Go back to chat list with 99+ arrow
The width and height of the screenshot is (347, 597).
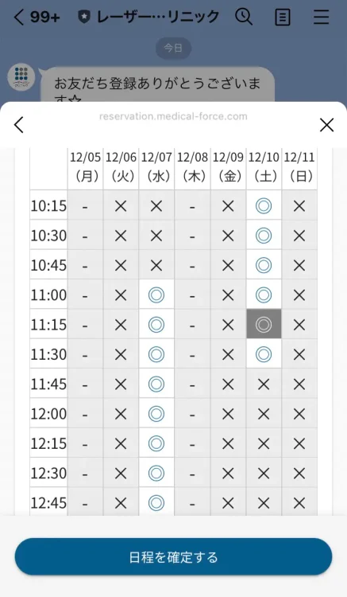37,18
